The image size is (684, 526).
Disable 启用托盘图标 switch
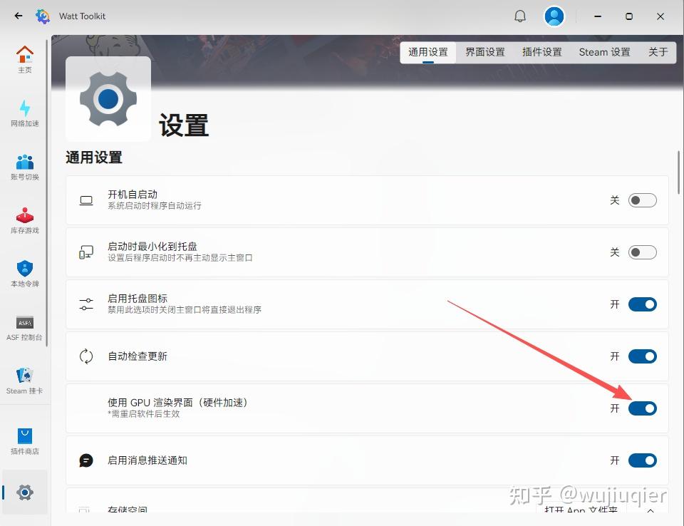tap(642, 304)
